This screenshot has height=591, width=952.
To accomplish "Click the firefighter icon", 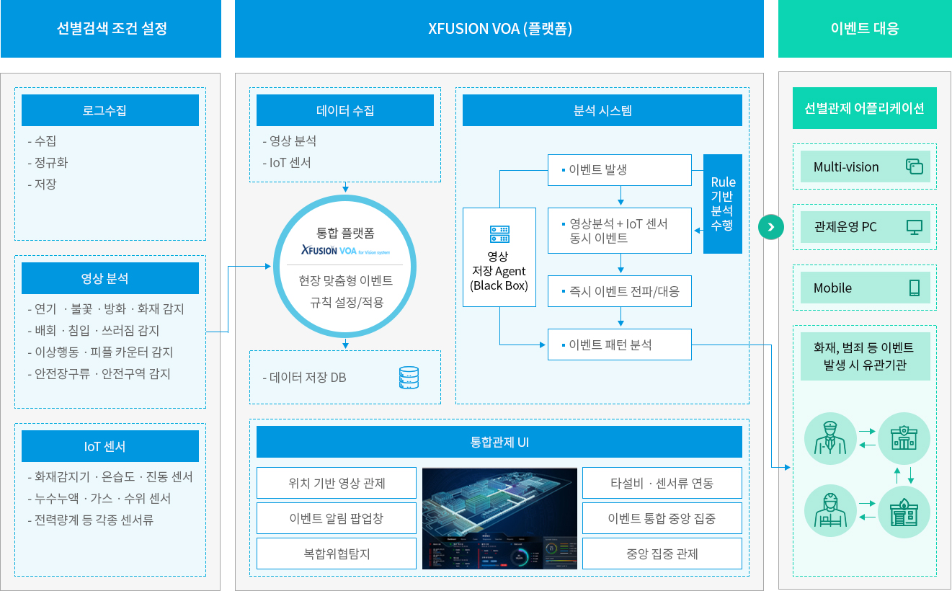I will pyautogui.click(x=829, y=510).
